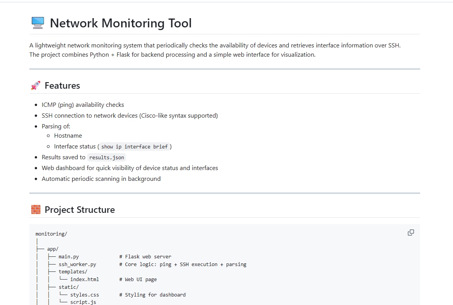Click the sentence starting "A lightweight network monitoring"

pos(215,45)
